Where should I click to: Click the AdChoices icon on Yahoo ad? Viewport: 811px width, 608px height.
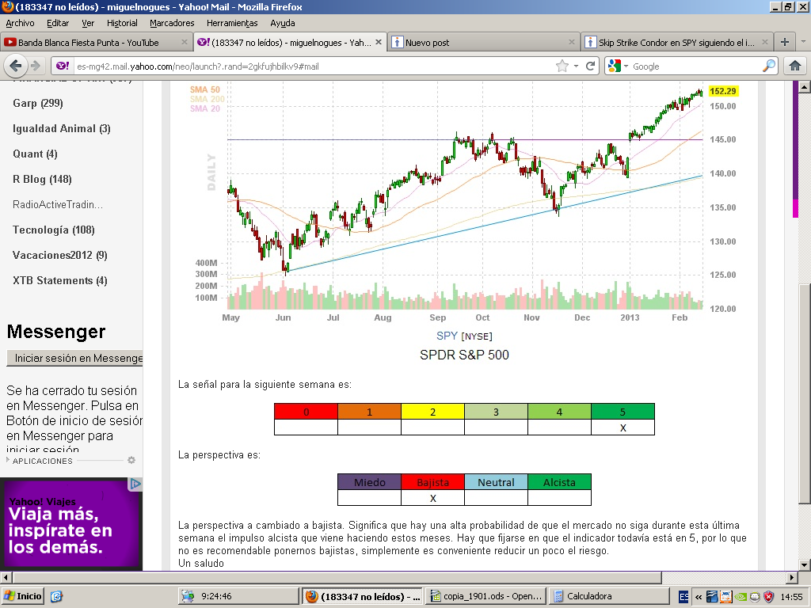(x=135, y=484)
